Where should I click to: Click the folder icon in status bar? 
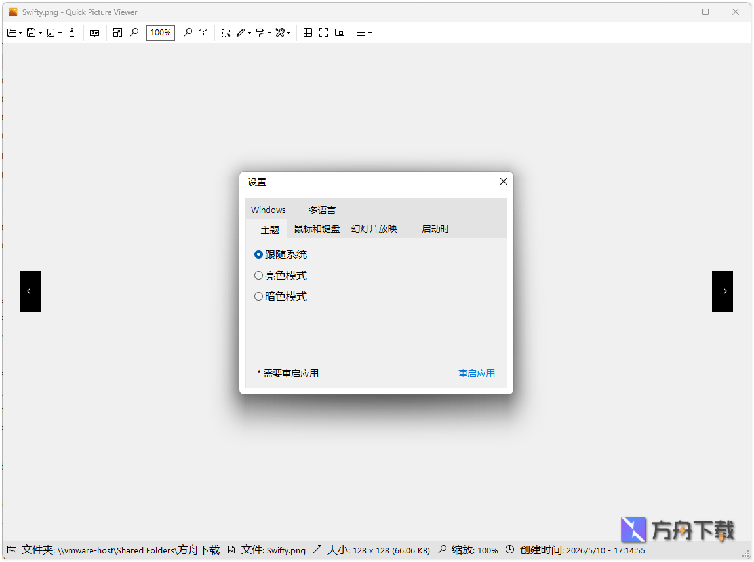tap(12, 550)
